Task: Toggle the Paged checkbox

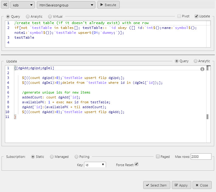Action: [158, 157]
